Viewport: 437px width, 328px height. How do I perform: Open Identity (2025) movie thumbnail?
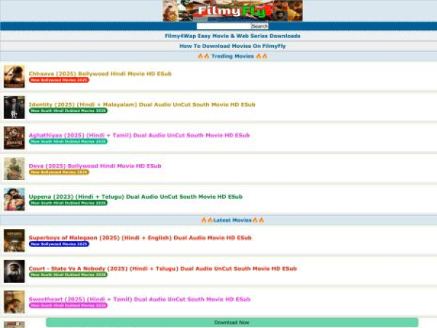pyautogui.click(x=15, y=107)
